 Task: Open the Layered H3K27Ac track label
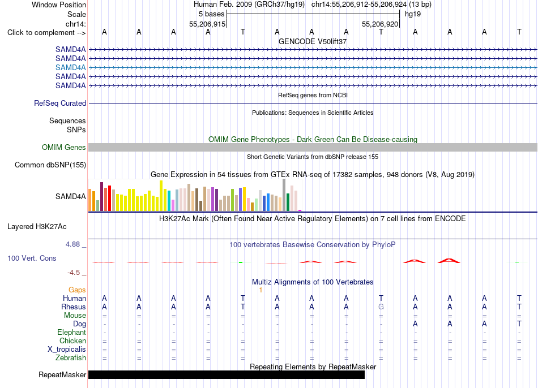point(37,227)
